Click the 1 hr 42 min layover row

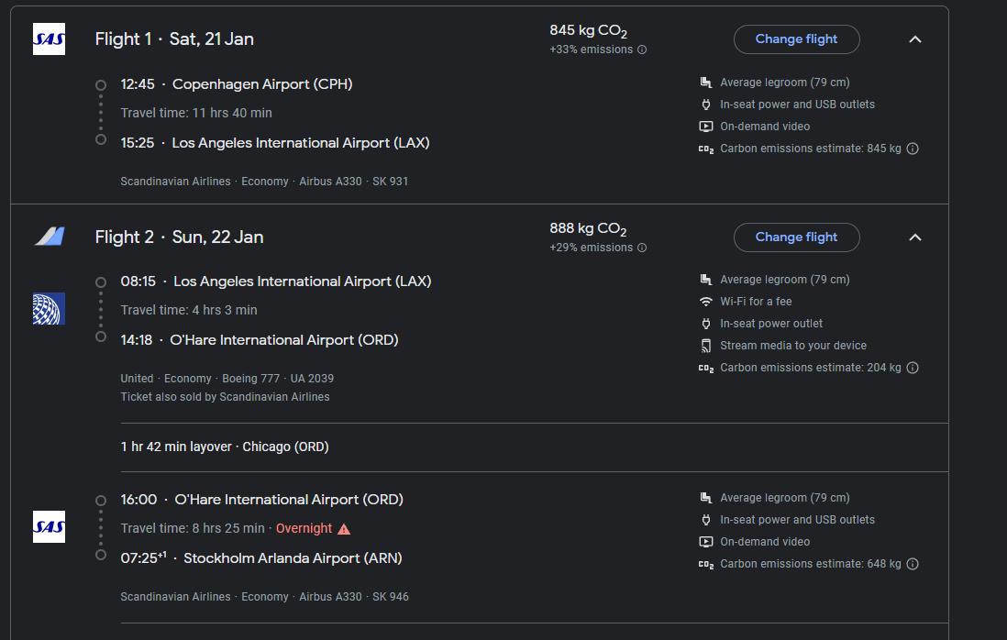(225, 447)
